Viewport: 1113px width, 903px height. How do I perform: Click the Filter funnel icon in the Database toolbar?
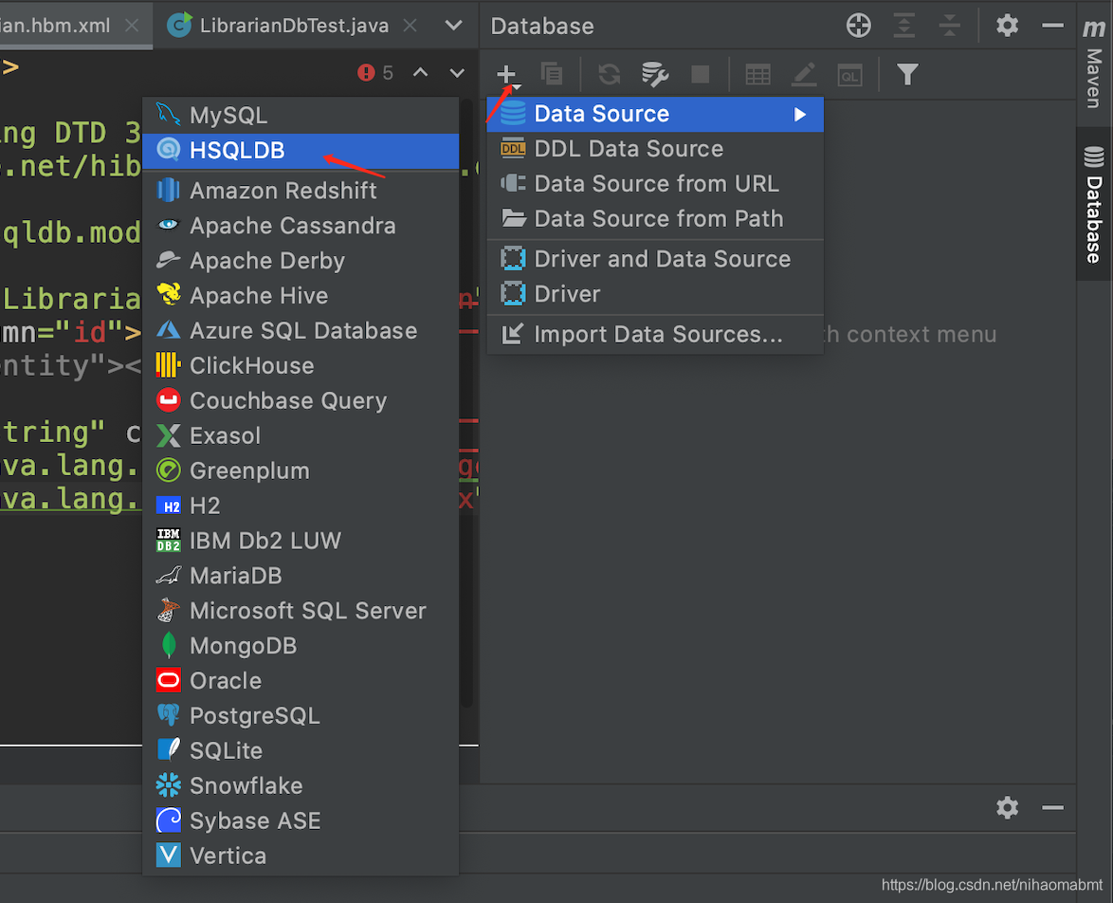(907, 74)
